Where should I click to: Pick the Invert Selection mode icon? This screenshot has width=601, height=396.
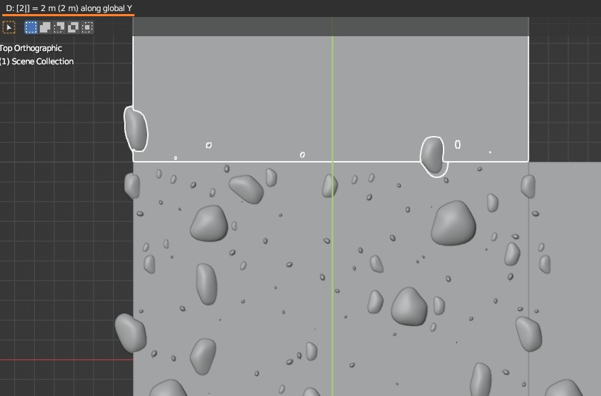(73, 27)
